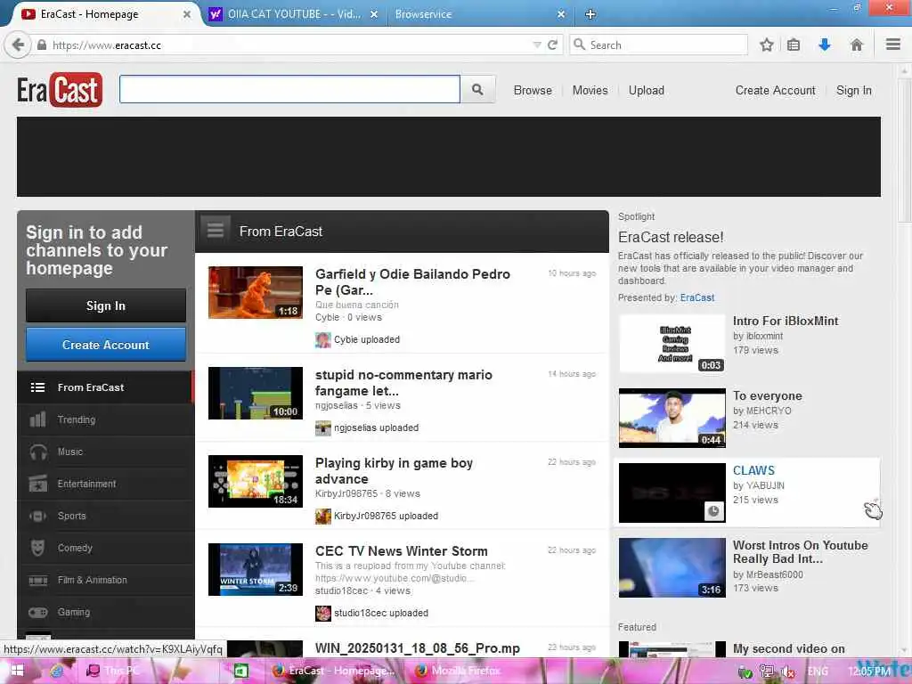Click the mario fangame thumbnail
This screenshot has height=684, width=912.
coord(256,393)
